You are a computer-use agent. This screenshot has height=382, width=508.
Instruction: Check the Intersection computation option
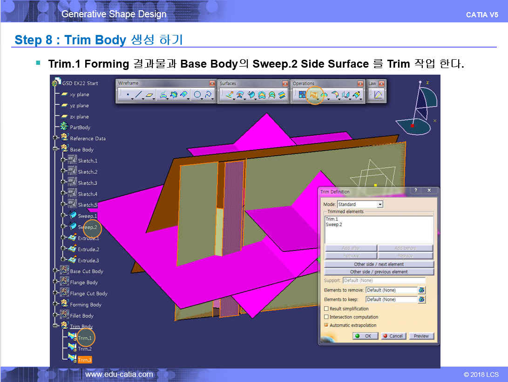[x=326, y=317]
